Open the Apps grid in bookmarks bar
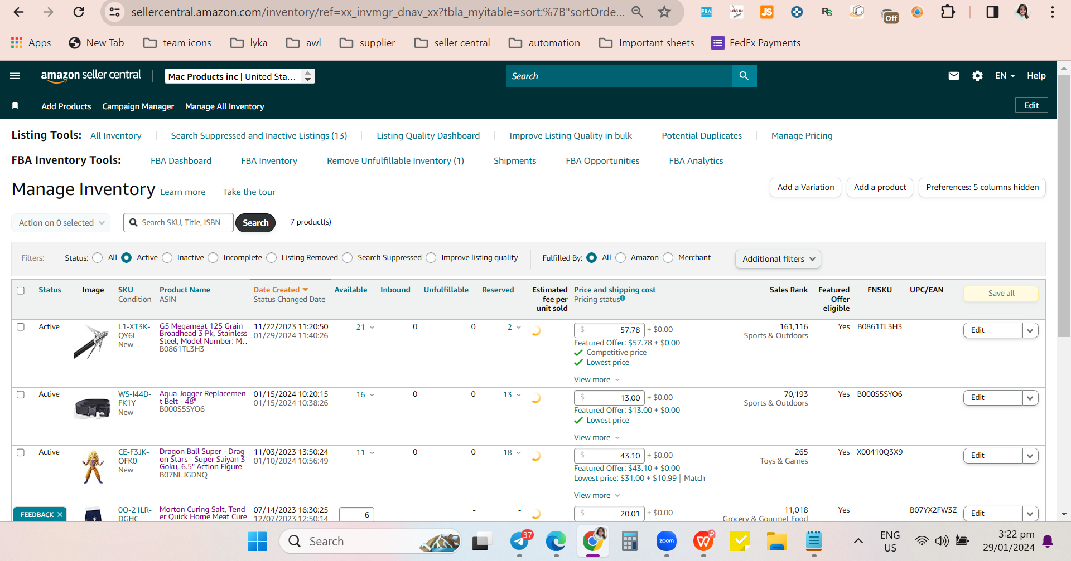This screenshot has width=1071, height=561. click(31, 43)
